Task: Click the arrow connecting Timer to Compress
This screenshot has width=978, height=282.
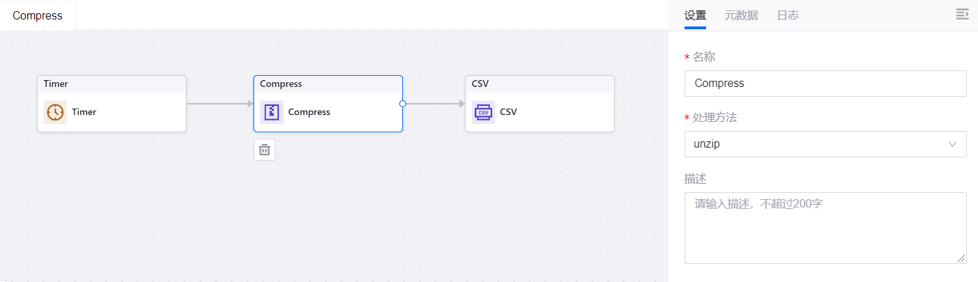Action: (x=220, y=104)
